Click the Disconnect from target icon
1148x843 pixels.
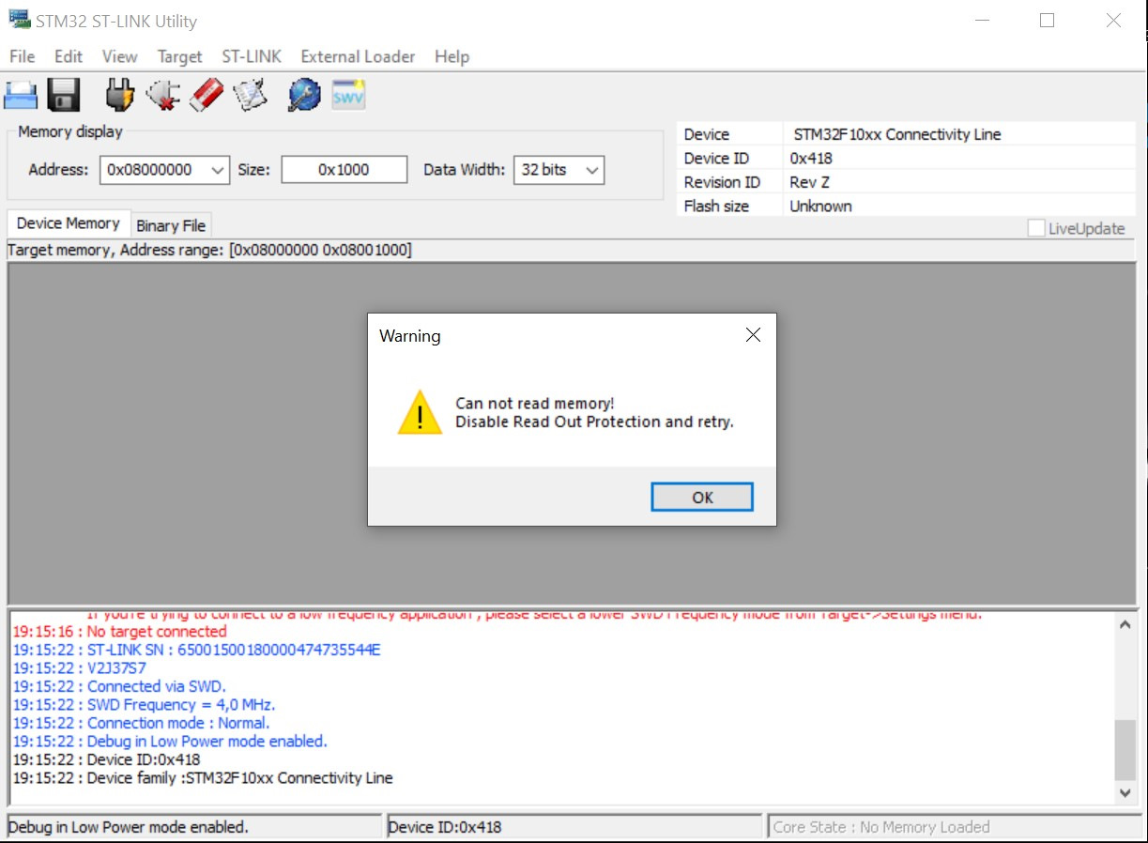click(x=163, y=95)
